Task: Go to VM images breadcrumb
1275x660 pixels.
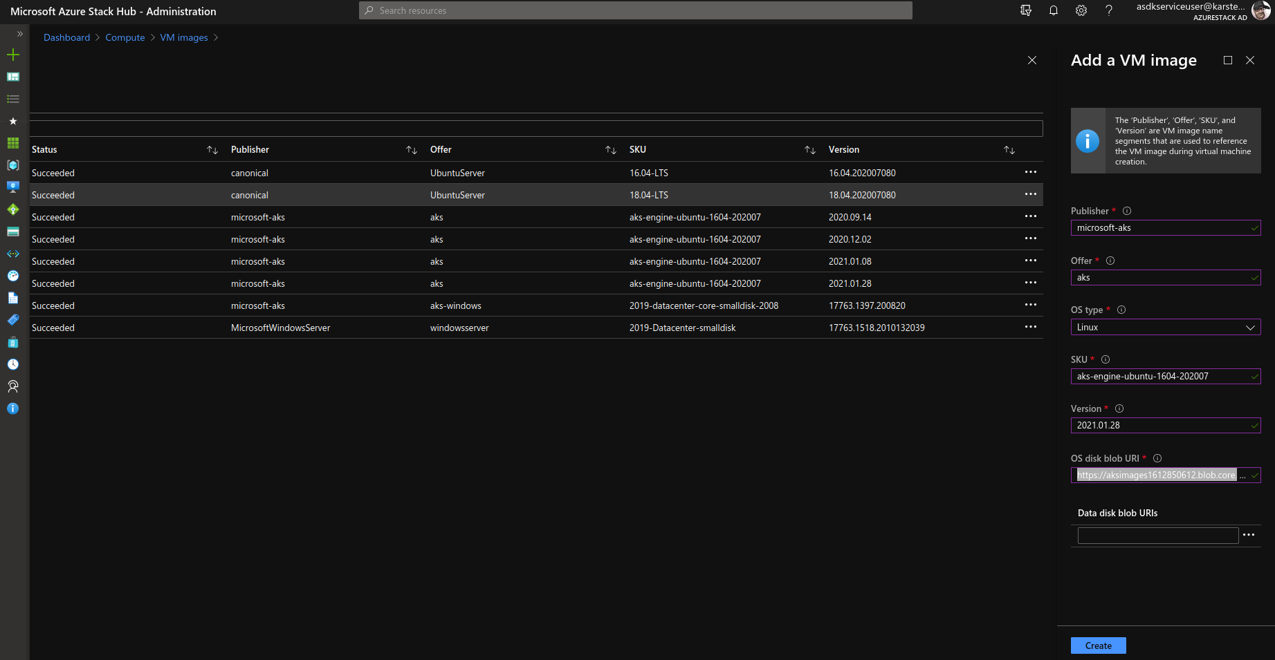Action: 184,37
